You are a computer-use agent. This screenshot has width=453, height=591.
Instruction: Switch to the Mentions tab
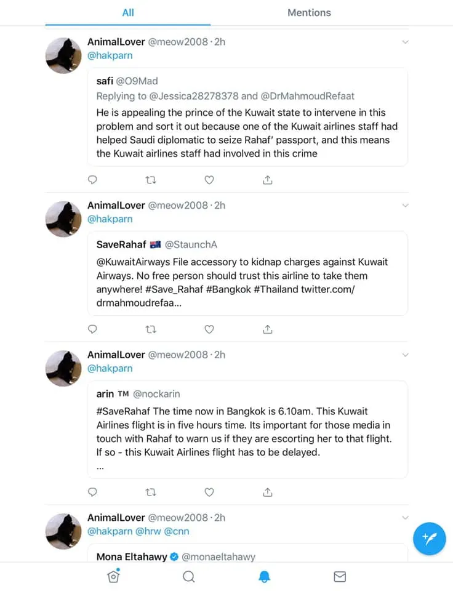tap(309, 12)
